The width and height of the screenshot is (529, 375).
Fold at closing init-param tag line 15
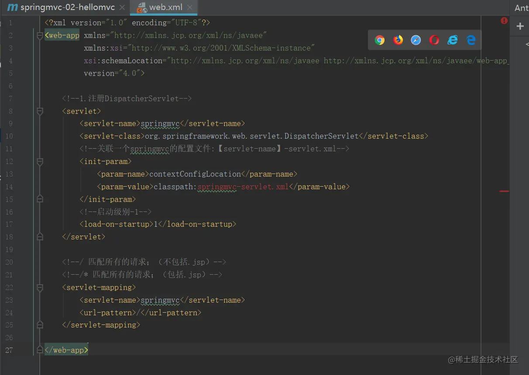pos(40,199)
